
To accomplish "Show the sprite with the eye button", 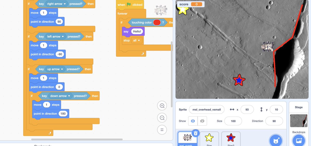I will point(193,121).
